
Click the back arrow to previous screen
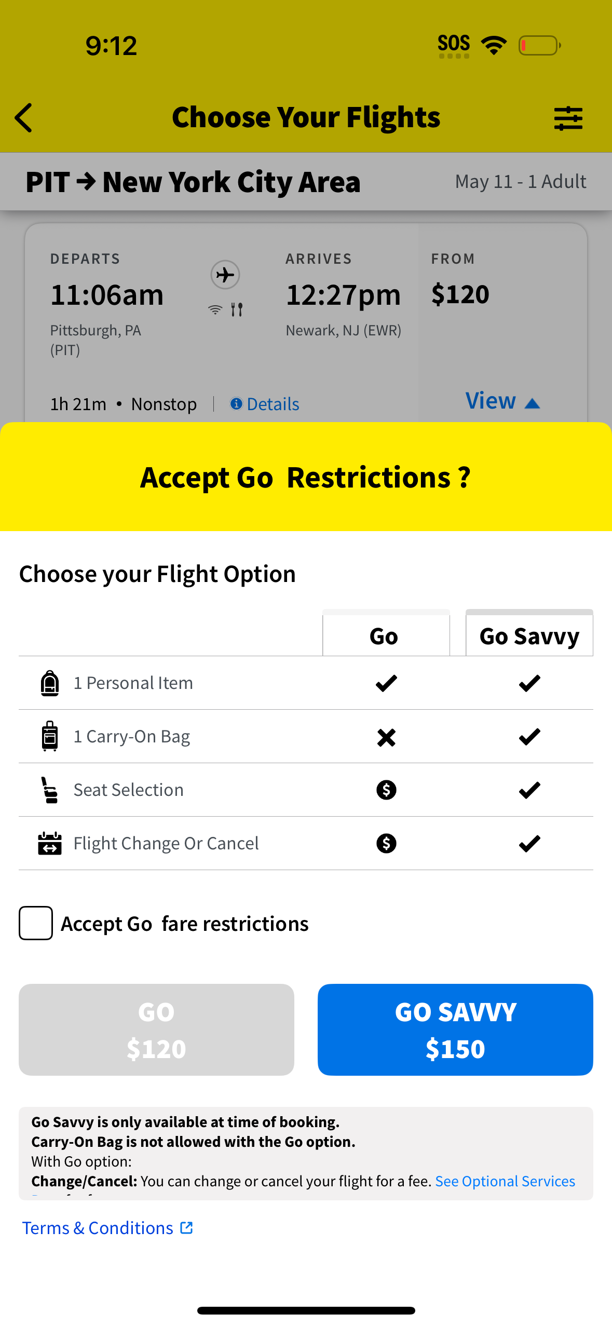click(x=23, y=118)
